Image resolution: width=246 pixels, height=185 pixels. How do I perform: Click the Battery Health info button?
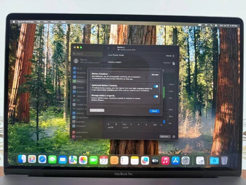click(173, 63)
